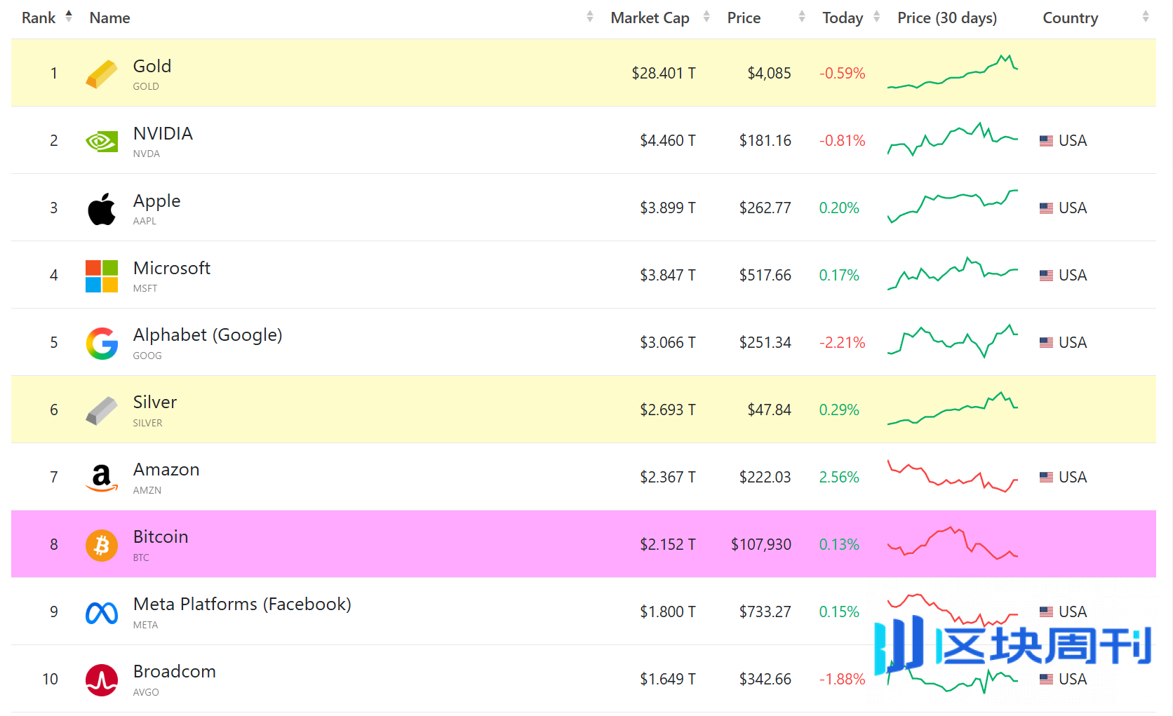Click Bitcoin's 30-day price chart

[952, 543]
